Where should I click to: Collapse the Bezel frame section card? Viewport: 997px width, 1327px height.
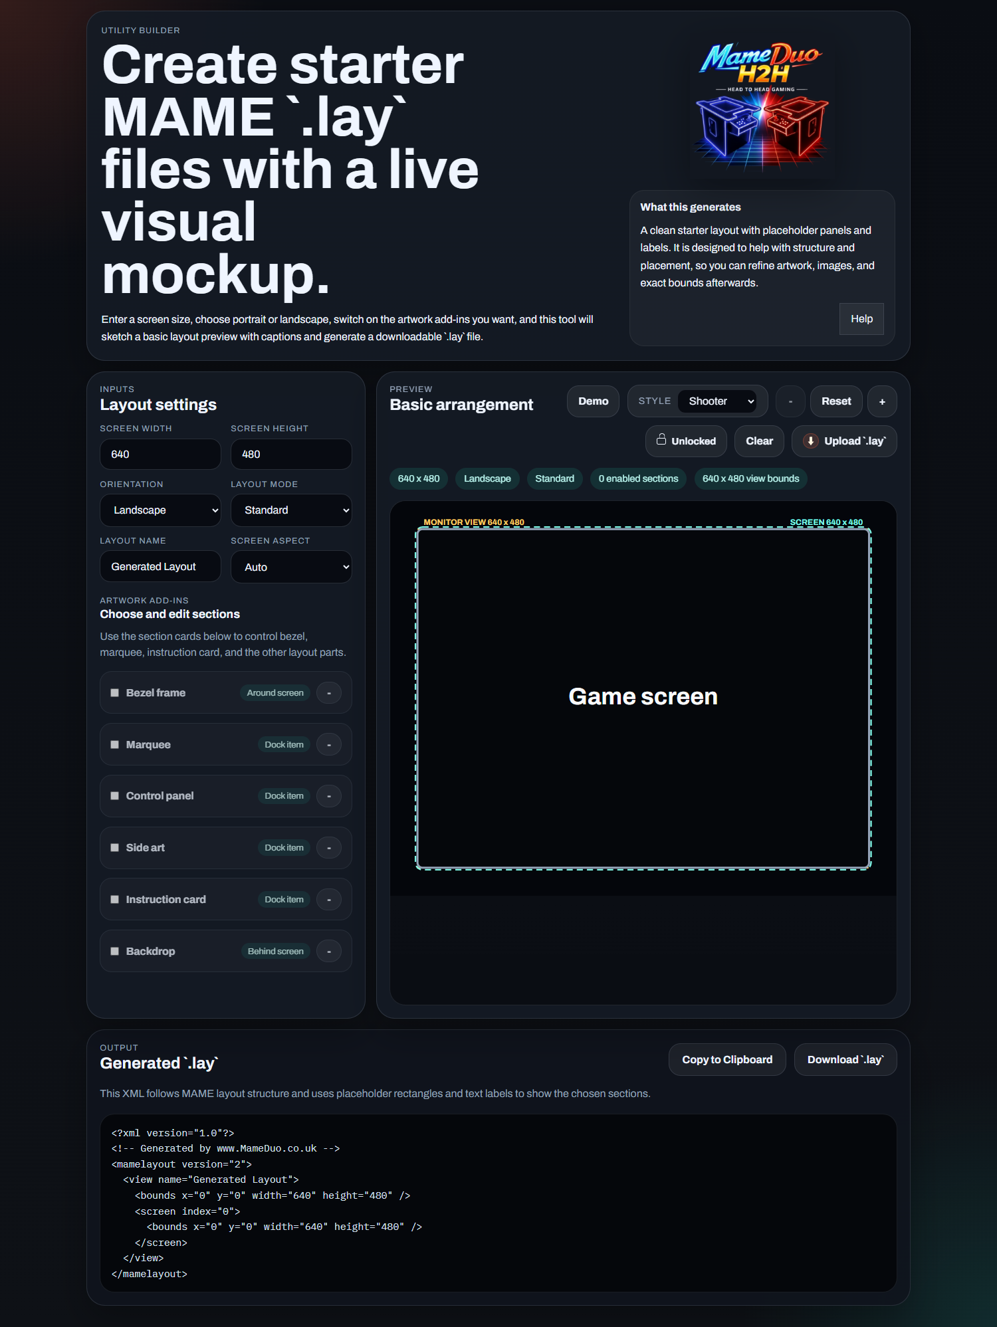329,692
